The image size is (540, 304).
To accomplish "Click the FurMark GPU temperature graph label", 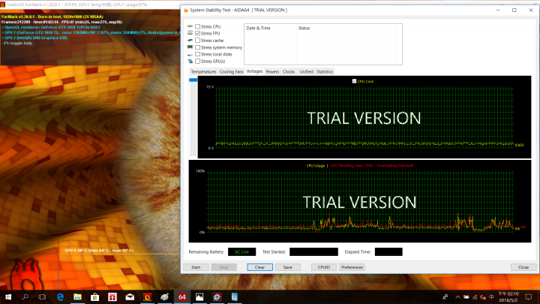I will click(99, 251).
